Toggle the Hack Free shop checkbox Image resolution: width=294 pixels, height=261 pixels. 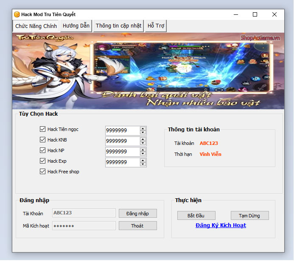click(42, 172)
